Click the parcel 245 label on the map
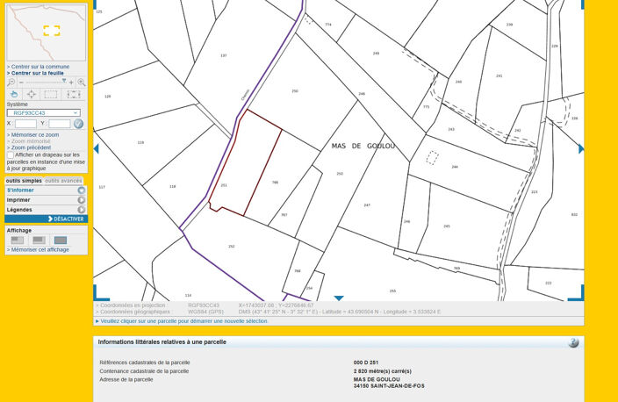 pyautogui.click(x=447, y=226)
